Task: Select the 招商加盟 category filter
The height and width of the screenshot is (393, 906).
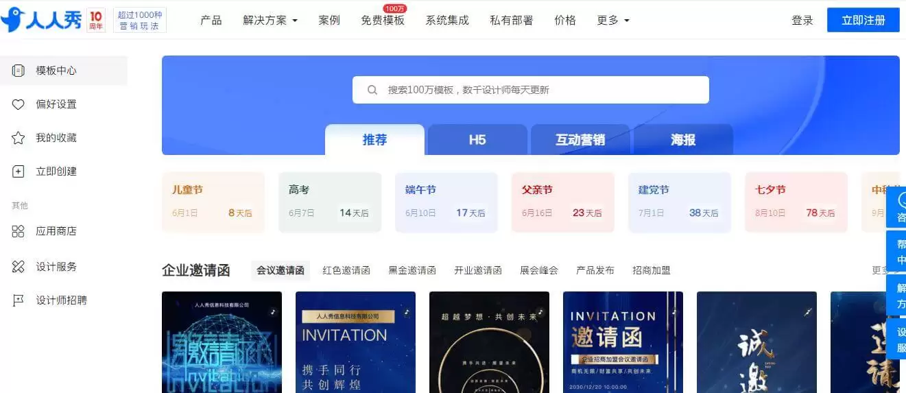Action: [x=652, y=270]
